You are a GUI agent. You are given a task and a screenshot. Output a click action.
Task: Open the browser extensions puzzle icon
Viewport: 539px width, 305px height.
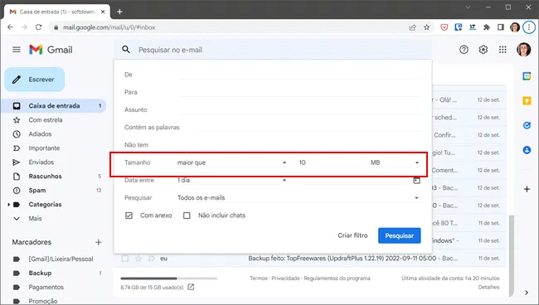[487, 27]
